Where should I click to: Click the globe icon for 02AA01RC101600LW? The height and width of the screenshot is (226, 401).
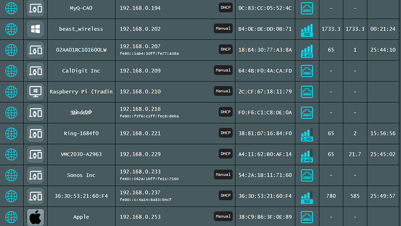pos(11,50)
